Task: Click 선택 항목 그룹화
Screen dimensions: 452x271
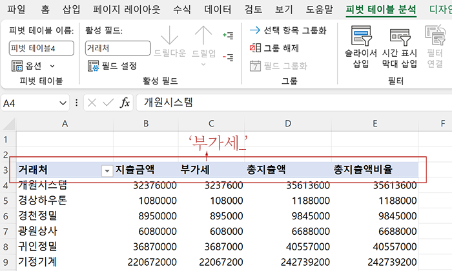Action: (x=288, y=30)
